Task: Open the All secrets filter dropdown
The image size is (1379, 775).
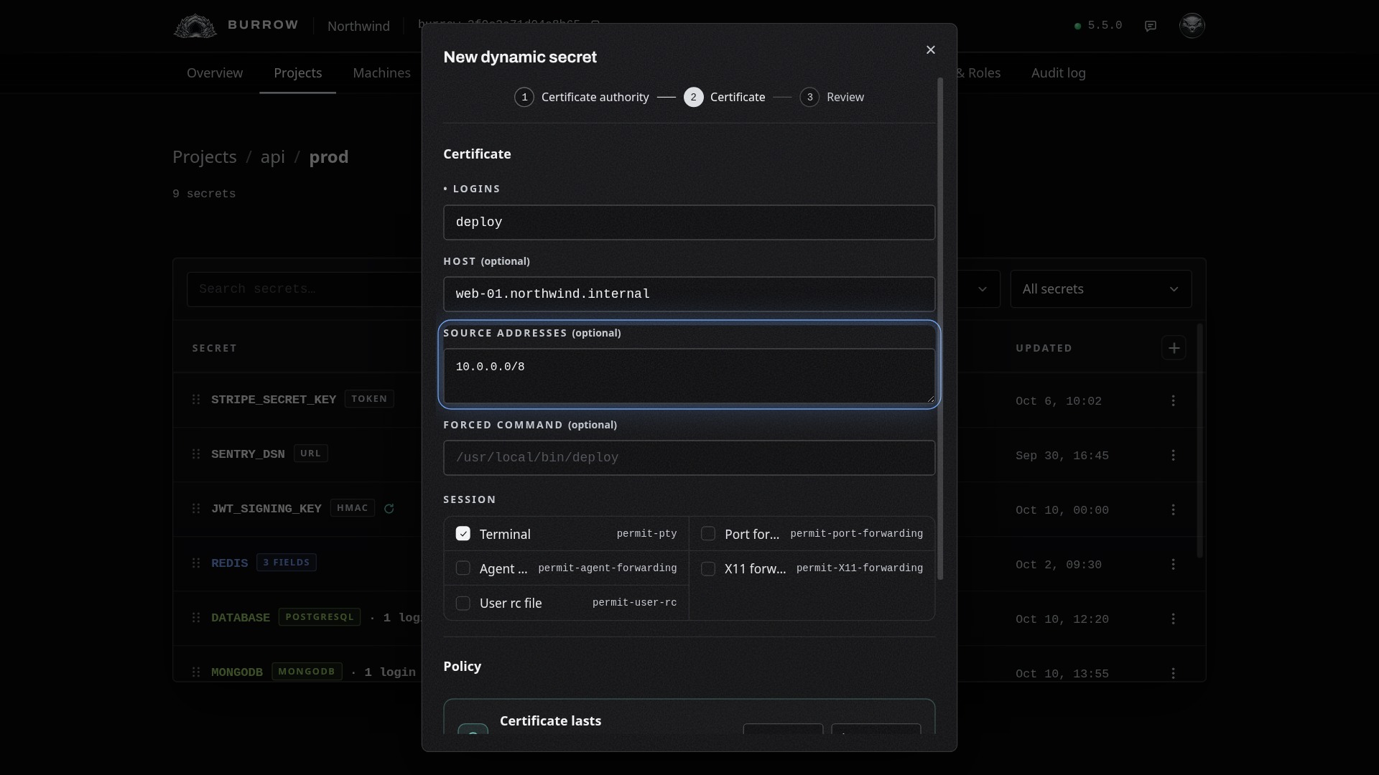Action: (1101, 289)
